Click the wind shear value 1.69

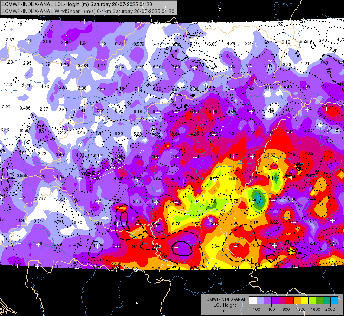tap(20, 220)
